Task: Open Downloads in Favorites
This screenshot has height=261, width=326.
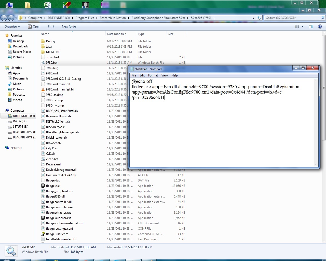Action: point(20,46)
